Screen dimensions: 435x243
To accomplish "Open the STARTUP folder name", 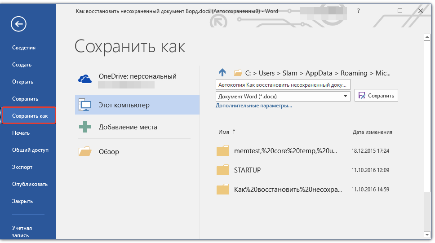I will point(247,170).
